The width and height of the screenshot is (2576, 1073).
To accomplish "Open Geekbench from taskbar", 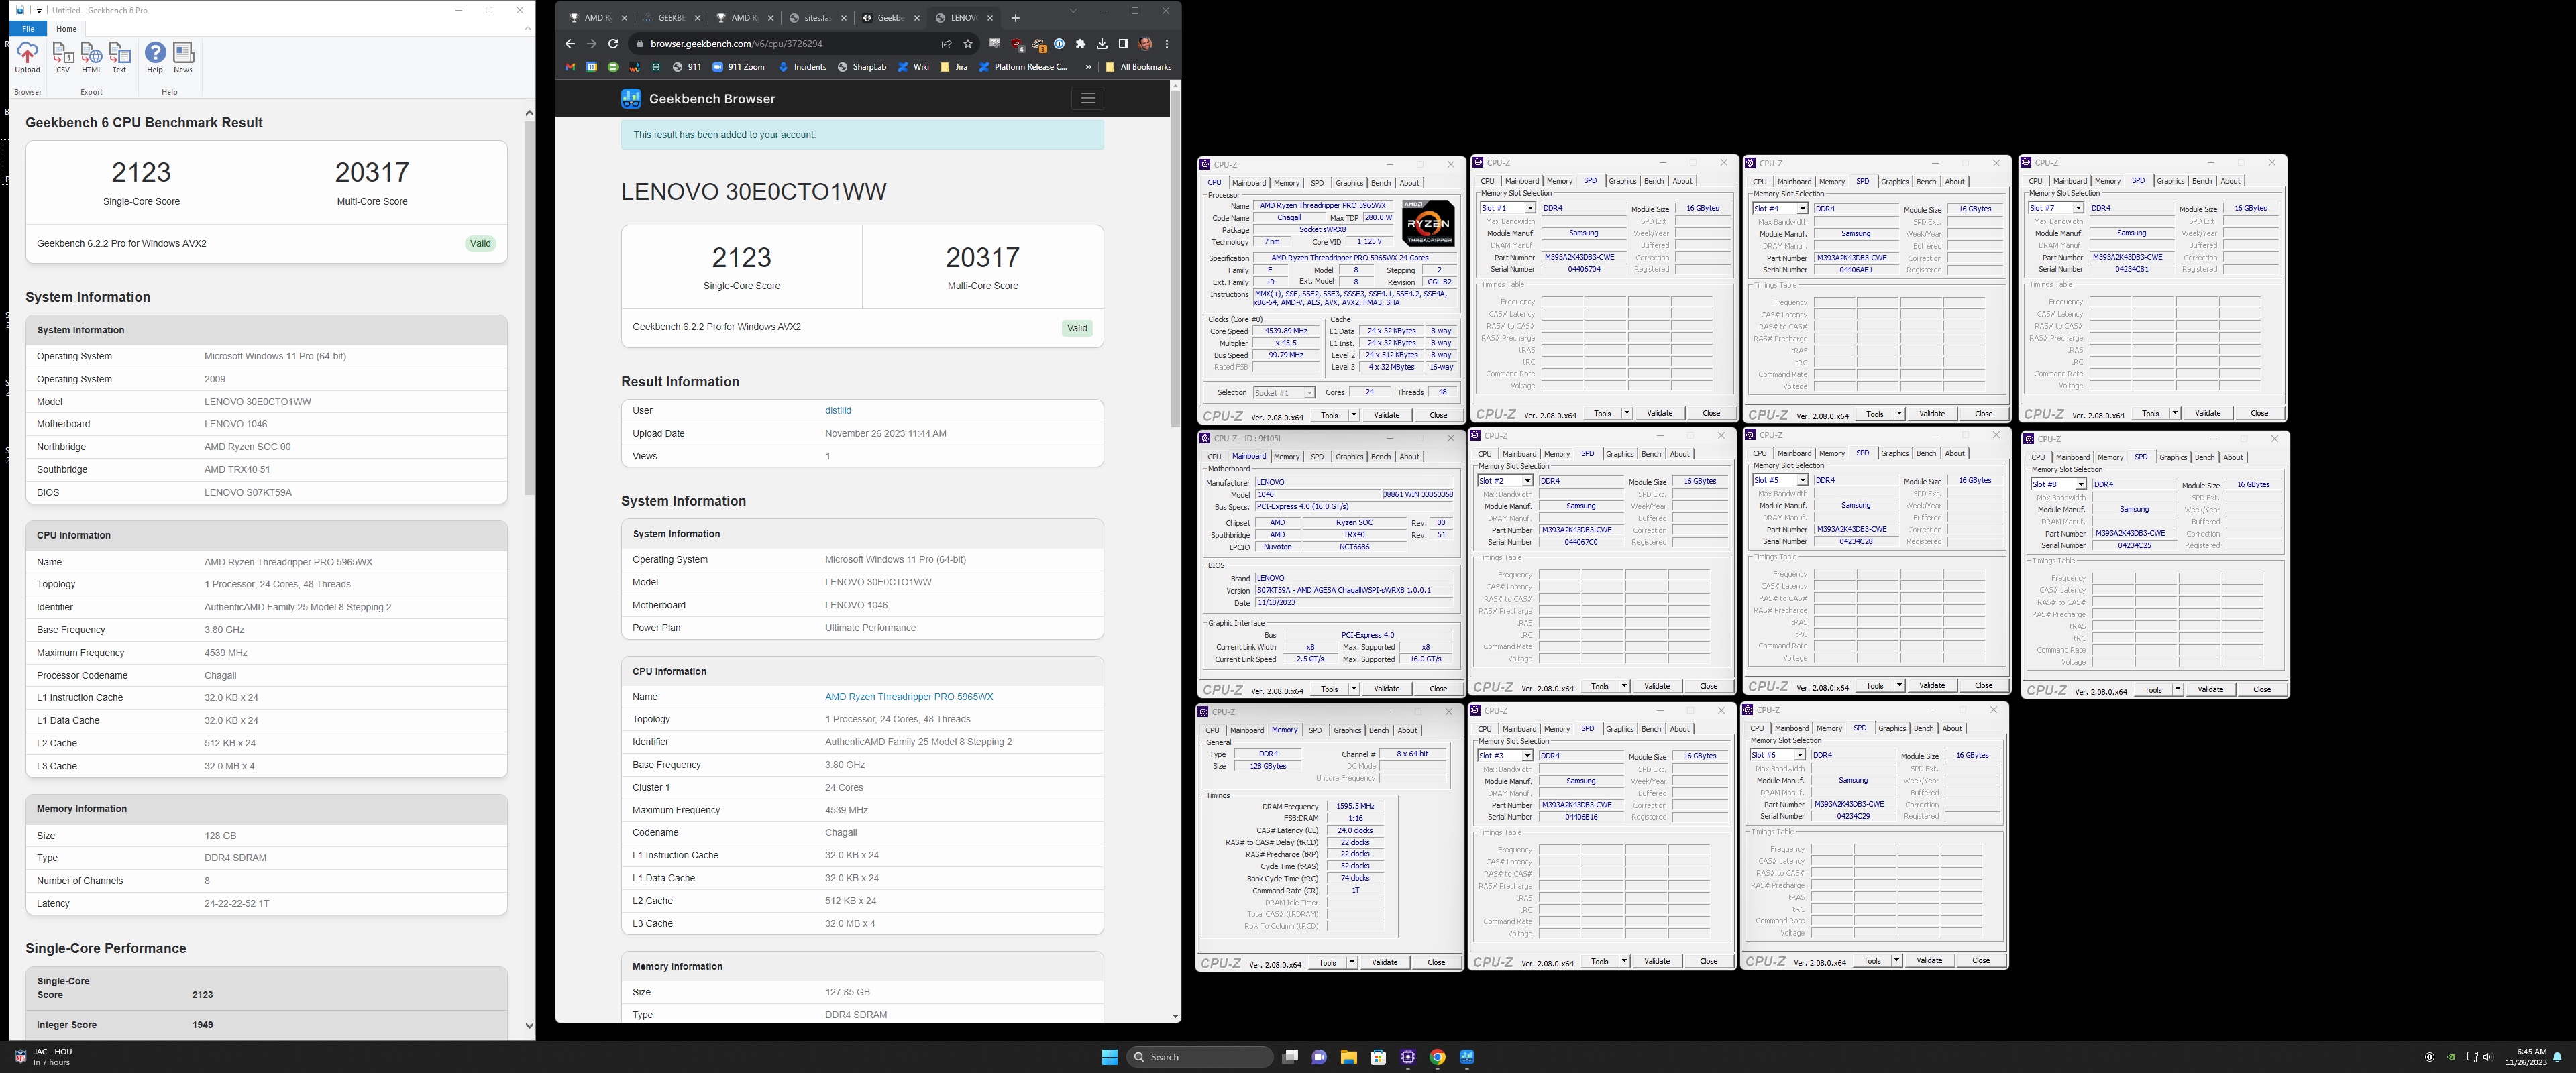I will pos(1467,1057).
